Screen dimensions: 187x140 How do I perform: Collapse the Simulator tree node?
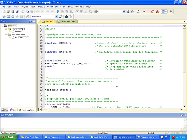pyautogui.click(x=2, y=26)
